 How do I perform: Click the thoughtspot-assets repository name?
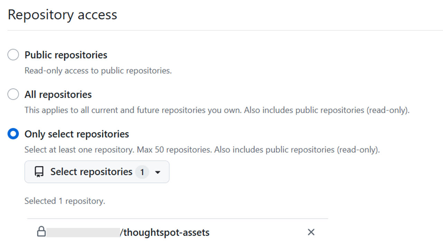click(x=166, y=232)
